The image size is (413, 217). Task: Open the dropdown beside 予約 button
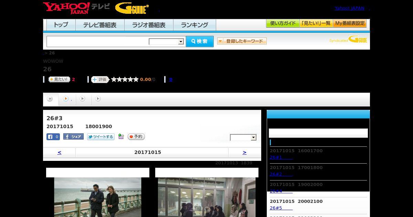[x=243, y=137]
